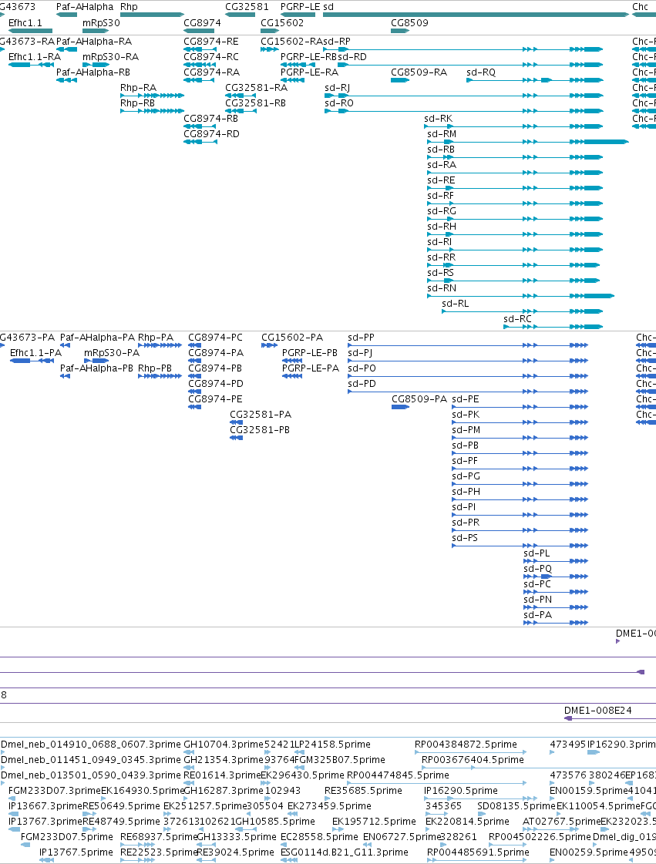The height and width of the screenshot is (864, 656).
Task: Click EST label EK273459.5prime
Action: click(330, 806)
